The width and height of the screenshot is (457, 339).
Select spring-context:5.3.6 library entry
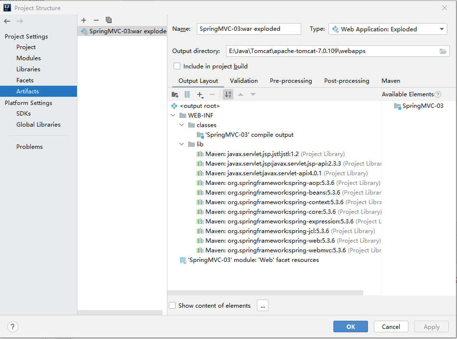289,202
